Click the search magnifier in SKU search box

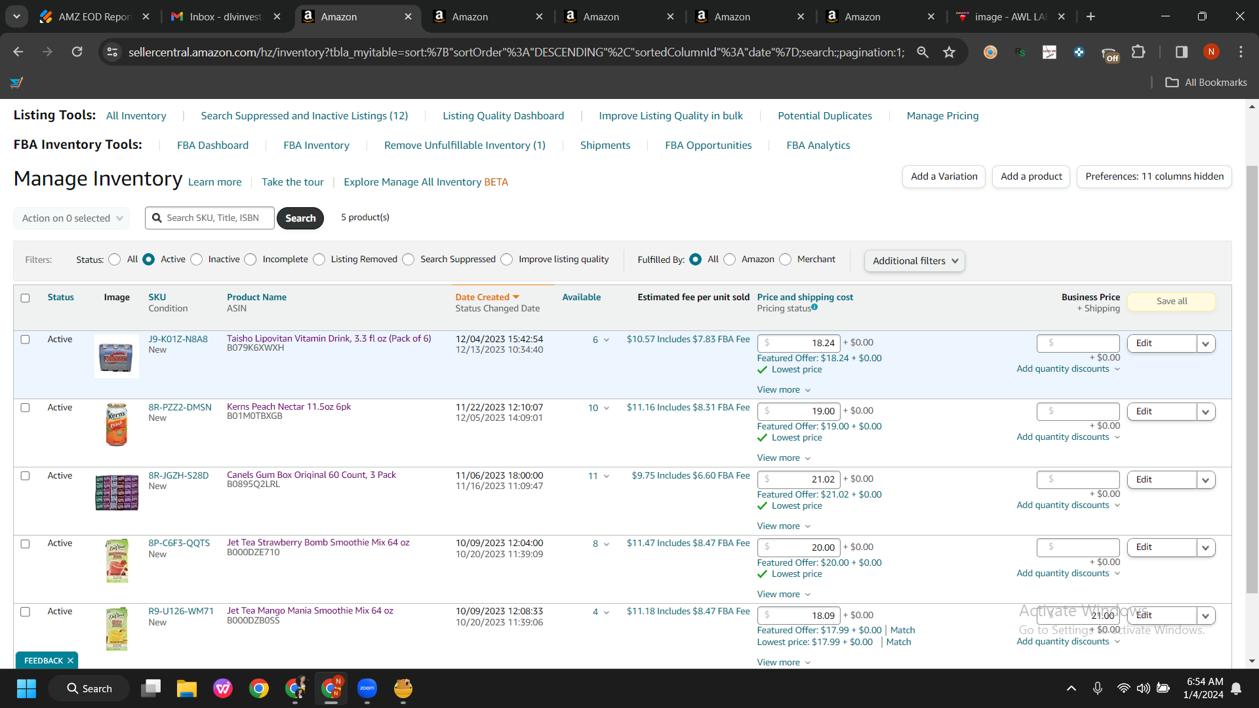pos(157,218)
